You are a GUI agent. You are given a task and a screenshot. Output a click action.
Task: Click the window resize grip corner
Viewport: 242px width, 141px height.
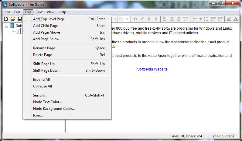(238, 136)
